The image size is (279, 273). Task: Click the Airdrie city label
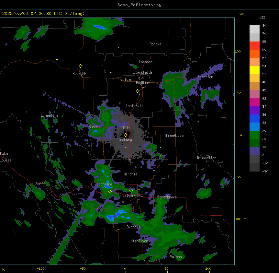(131, 174)
